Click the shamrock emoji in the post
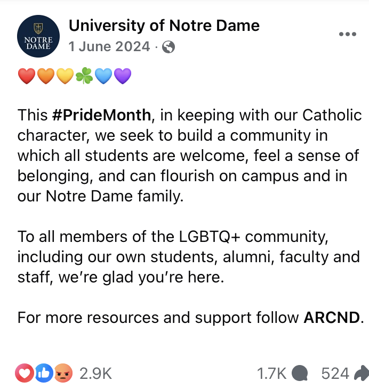The width and height of the screenshot is (369, 389). point(84,77)
